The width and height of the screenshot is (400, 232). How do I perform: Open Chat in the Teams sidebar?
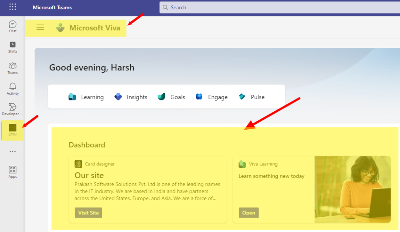pos(12,26)
